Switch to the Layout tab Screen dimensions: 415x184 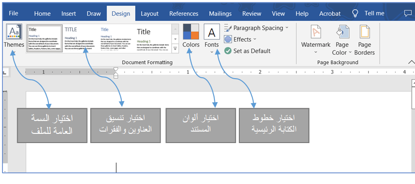coord(149,14)
